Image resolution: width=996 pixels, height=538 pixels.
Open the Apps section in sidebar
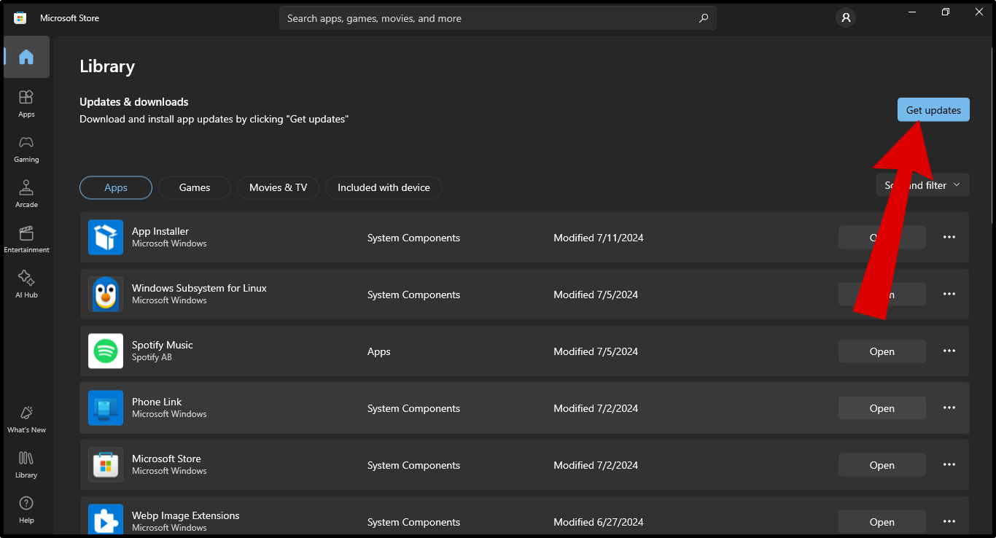click(x=26, y=103)
